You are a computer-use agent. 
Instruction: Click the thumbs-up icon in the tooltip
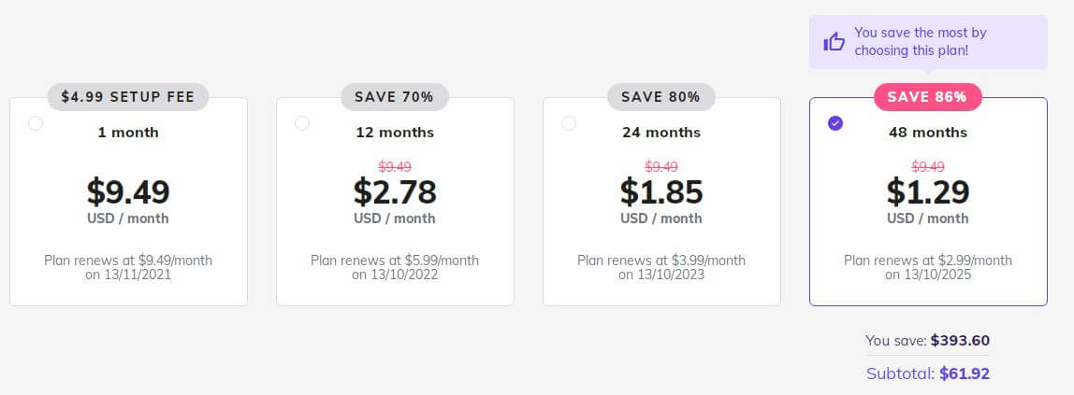click(x=834, y=41)
